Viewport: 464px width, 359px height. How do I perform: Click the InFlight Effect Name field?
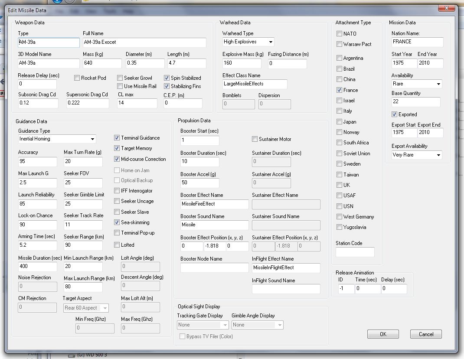[x=286, y=268]
